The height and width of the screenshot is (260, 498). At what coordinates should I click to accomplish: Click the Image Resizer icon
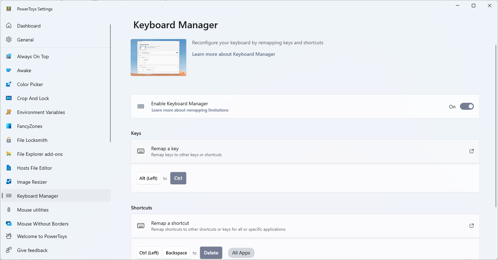[x=9, y=182]
